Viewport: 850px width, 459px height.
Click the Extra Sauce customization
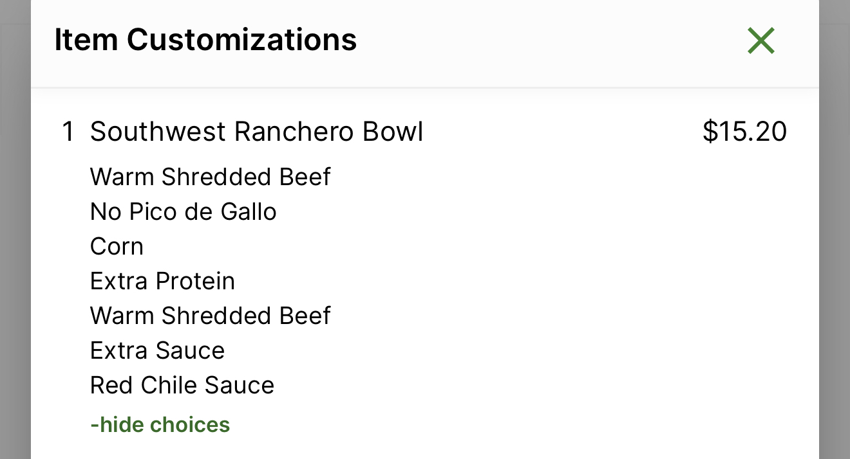pos(158,350)
